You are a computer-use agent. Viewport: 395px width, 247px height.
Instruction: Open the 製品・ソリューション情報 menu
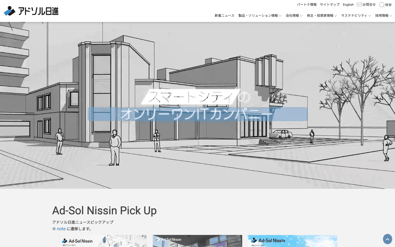(x=258, y=16)
